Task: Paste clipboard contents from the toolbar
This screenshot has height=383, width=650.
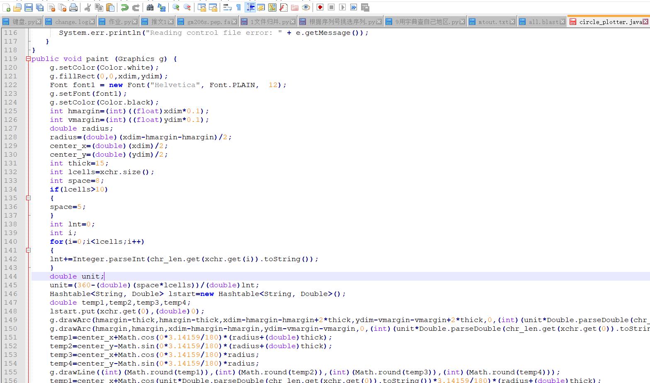Action: [x=110, y=7]
